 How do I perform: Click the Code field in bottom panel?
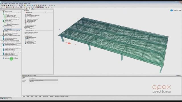click(x=43, y=82)
